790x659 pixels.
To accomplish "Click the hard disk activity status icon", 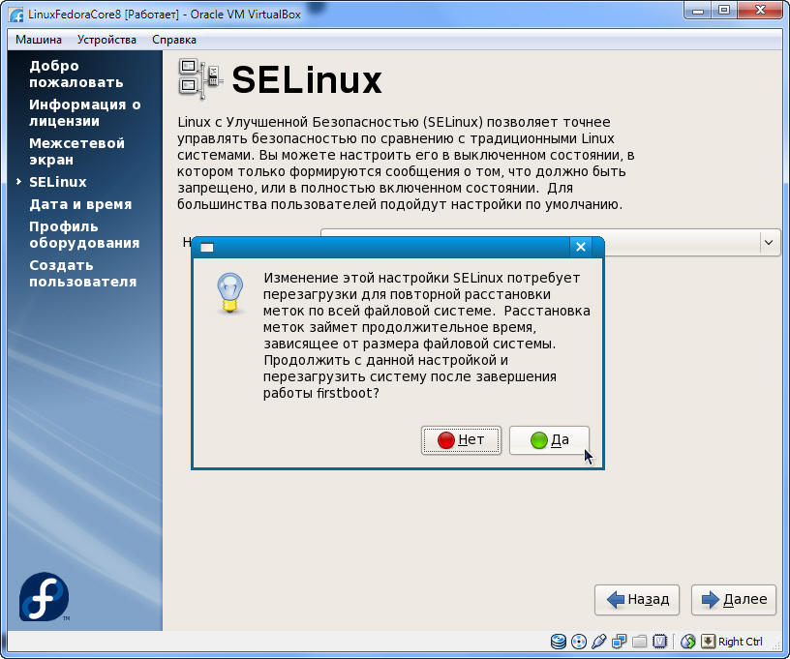I will [559, 642].
